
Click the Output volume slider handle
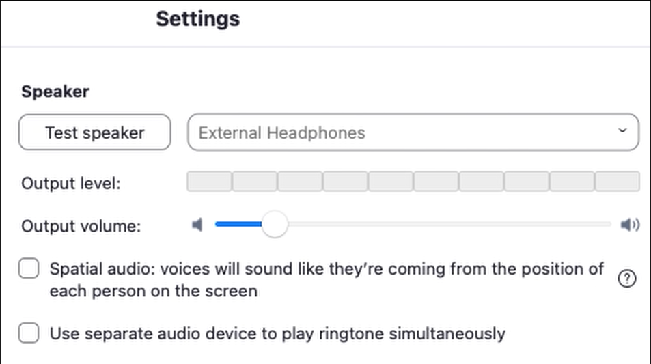point(275,225)
